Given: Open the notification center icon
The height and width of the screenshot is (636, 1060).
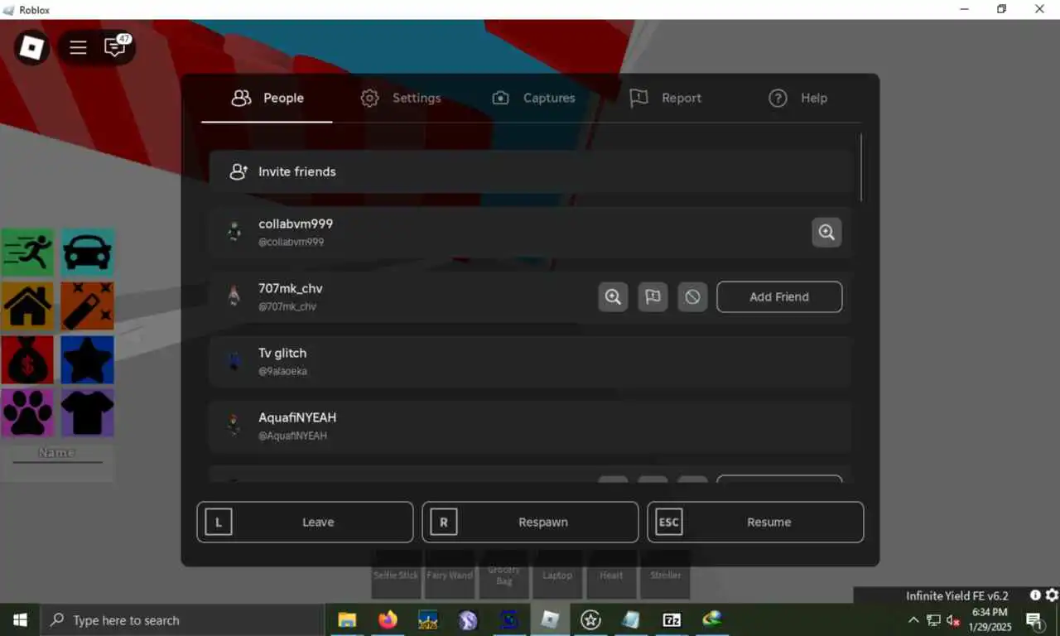Looking at the screenshot, I should pos(1033,619).
